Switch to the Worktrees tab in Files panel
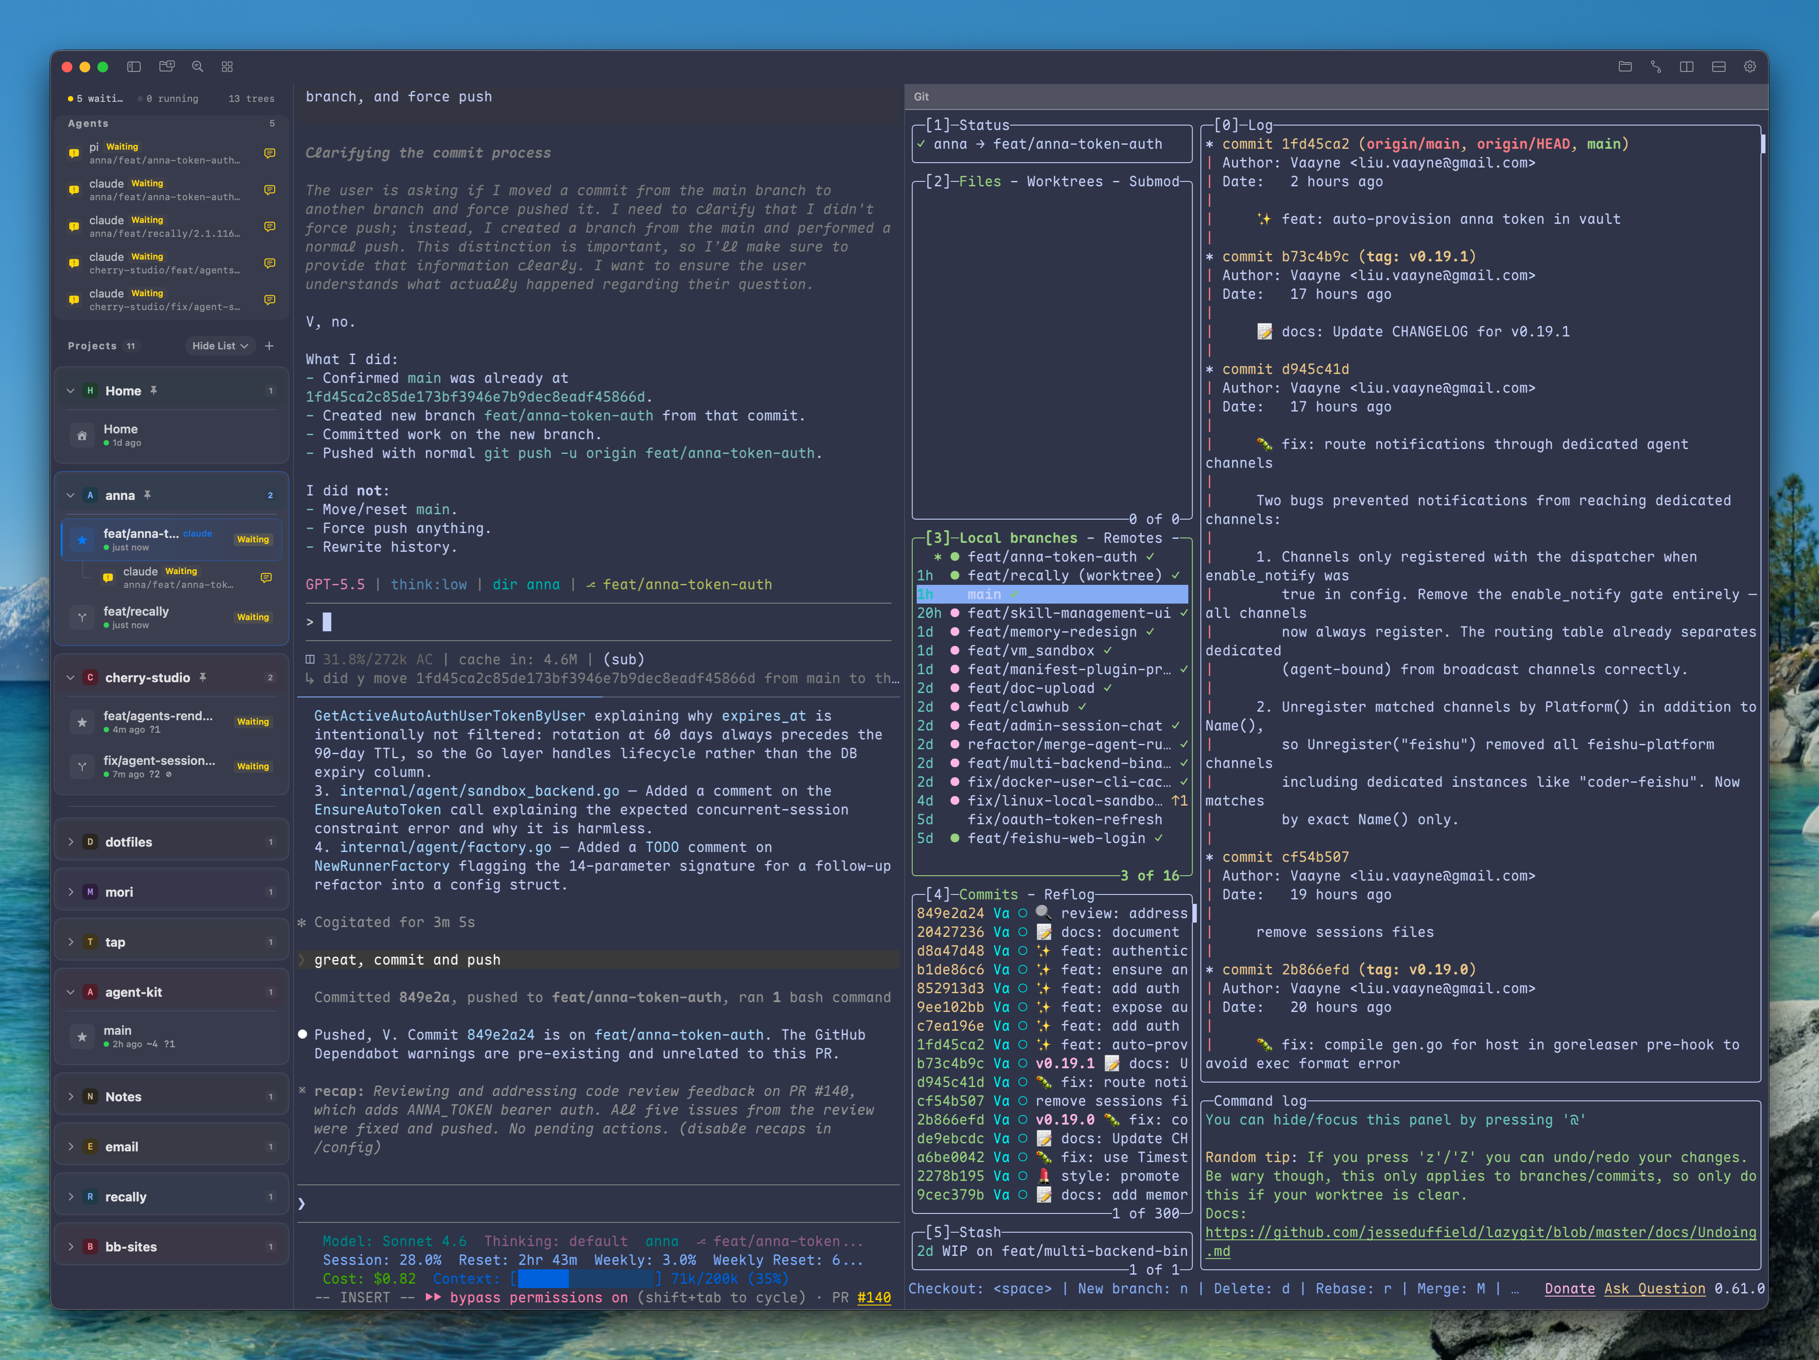This screenshot has height=1360, width=1819. point(1065,182)
